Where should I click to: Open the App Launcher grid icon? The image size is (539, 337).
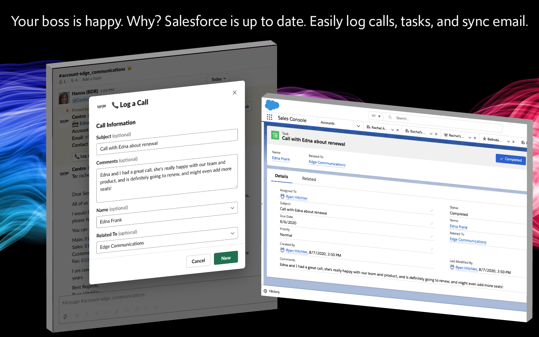[x=269, y=117]
